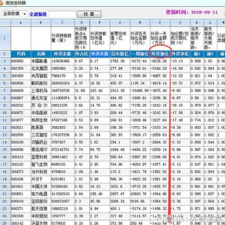Click the 名称 header cell
225x225 pixels.
click(x=41, y=54)
